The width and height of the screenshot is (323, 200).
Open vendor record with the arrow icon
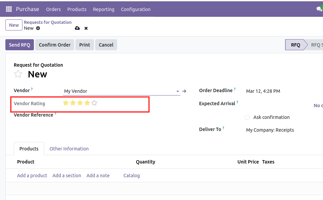click(x=184, y=91)
